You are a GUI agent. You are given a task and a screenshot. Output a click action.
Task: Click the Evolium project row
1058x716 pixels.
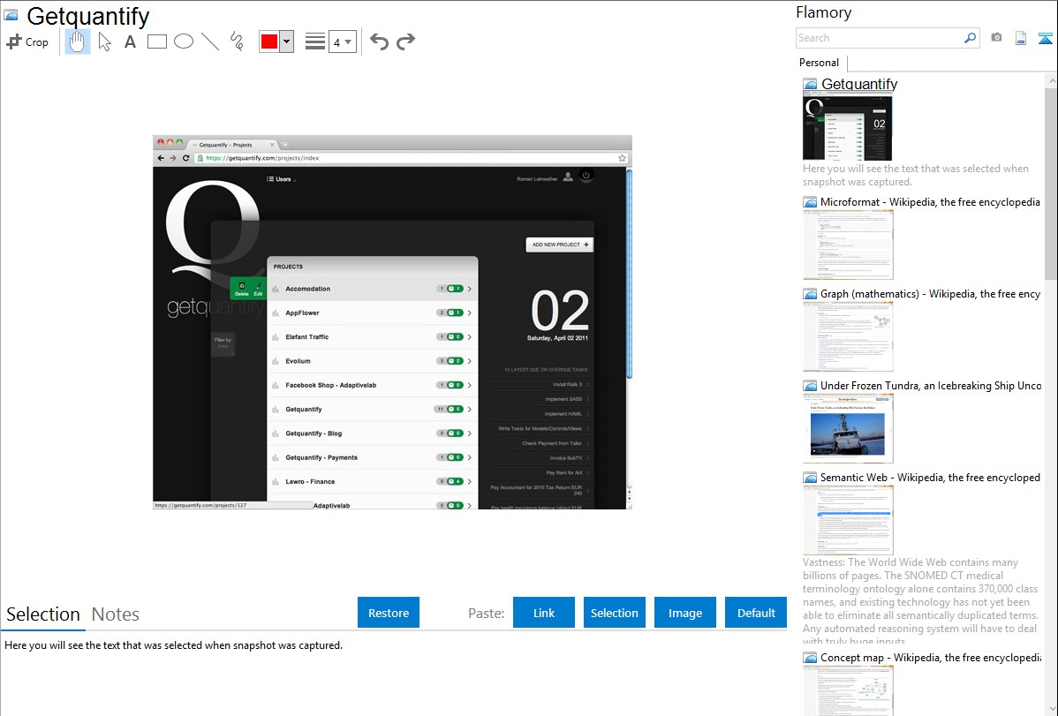[373, 361]
